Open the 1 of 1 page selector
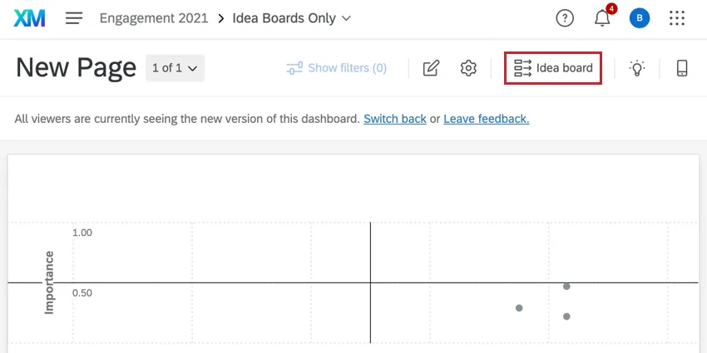 coord(175,68)
